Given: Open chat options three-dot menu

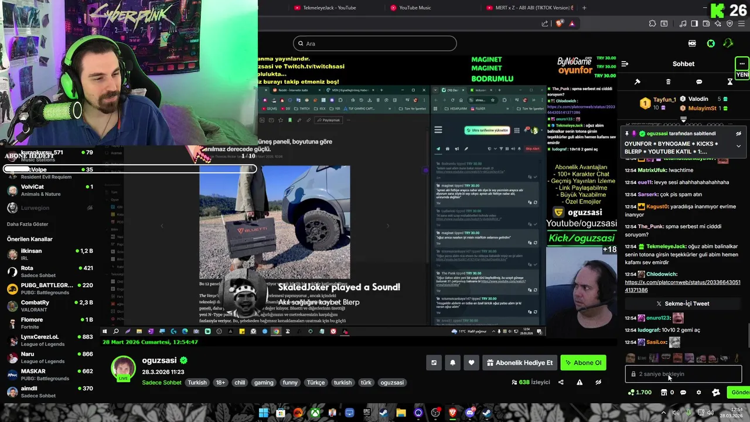Looking at the screenshot, I should [x=742, y=64].
